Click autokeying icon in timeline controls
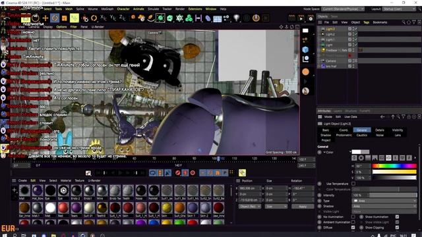 [185, 172]
